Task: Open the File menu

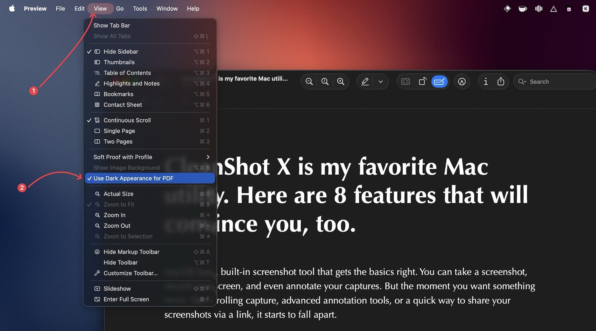Action: coord(60,9)
